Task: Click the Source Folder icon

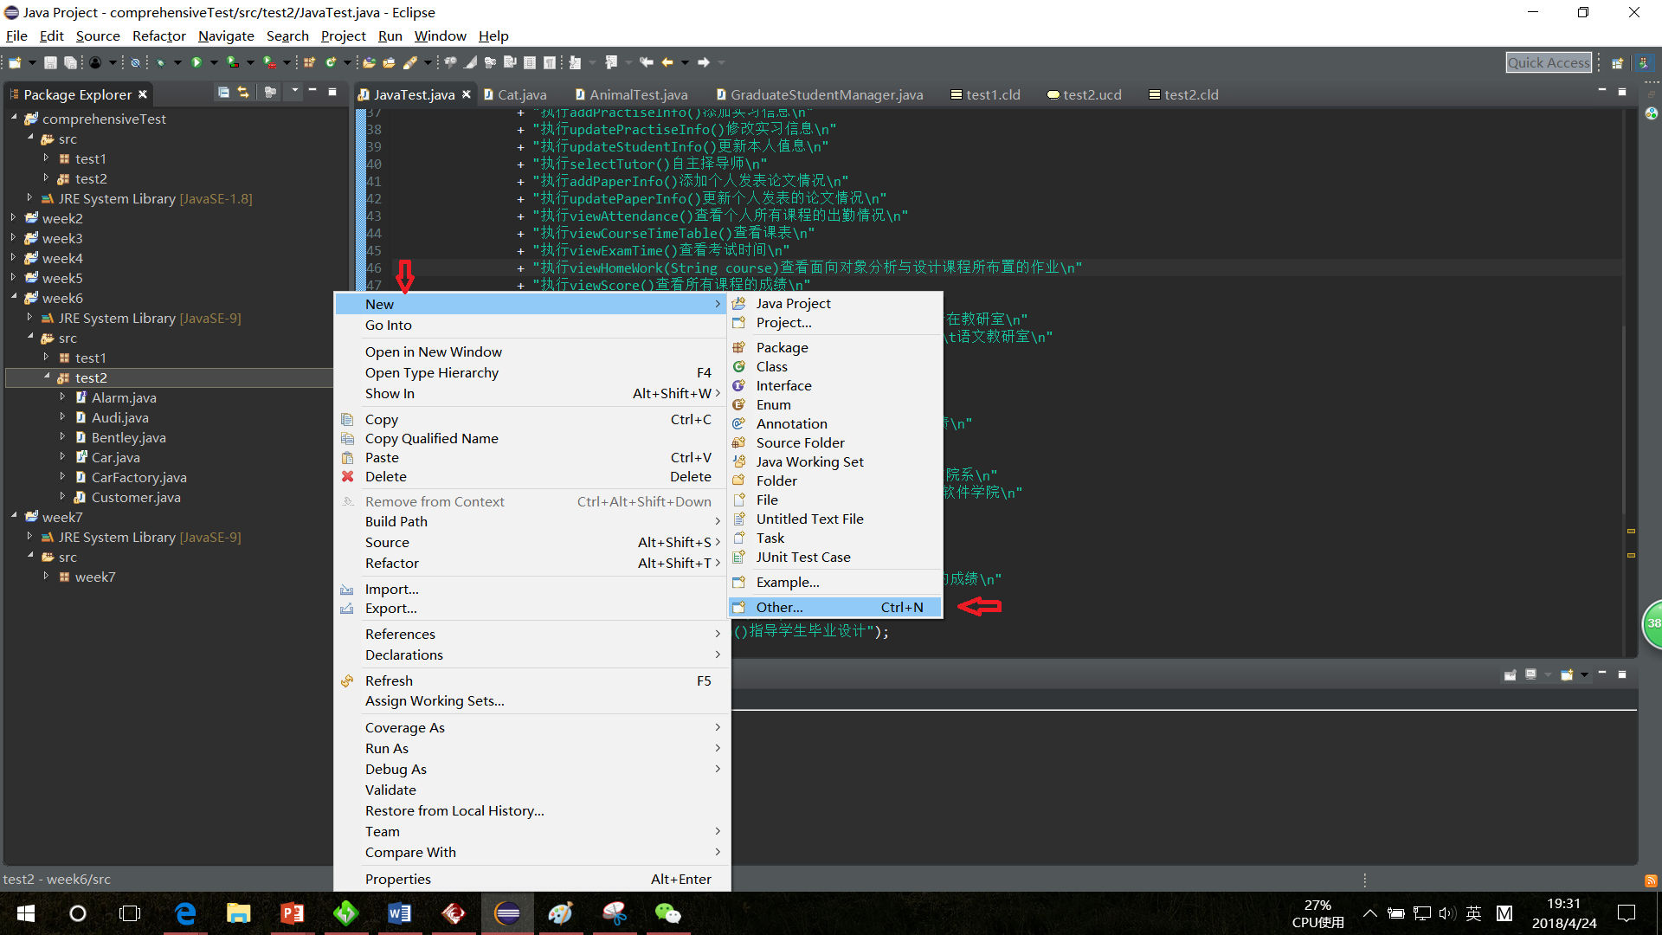Action: tap(741, 442)
